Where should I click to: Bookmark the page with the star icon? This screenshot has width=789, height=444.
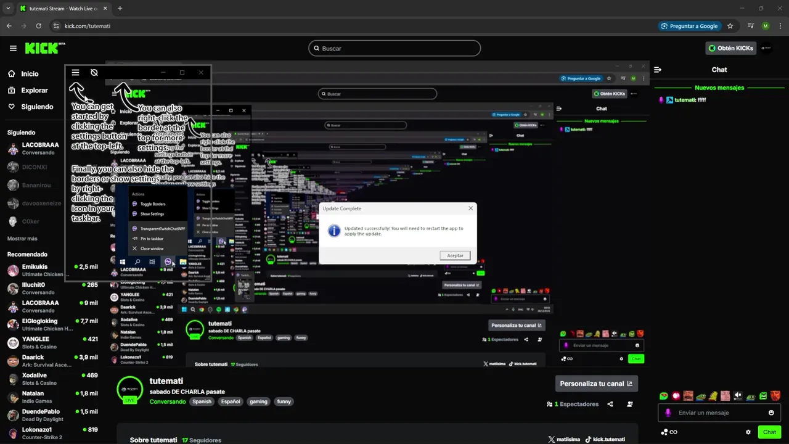point(730,26)
